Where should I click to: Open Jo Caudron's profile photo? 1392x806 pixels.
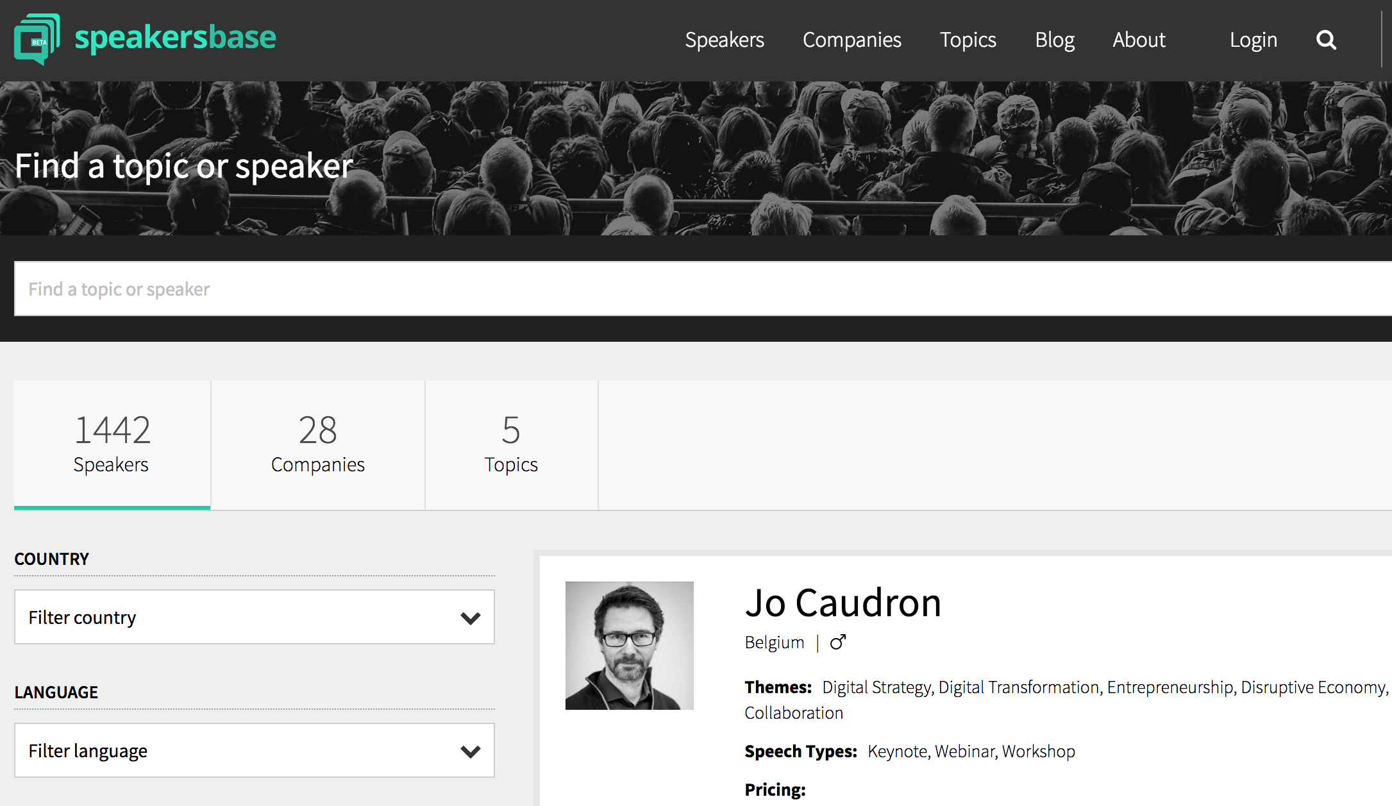(x=629, y=645)
